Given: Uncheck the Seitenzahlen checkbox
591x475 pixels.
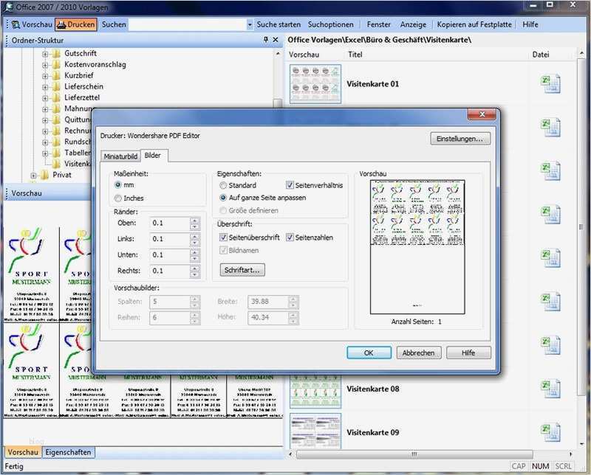Looking at the screenshot, I should (290, 237).
